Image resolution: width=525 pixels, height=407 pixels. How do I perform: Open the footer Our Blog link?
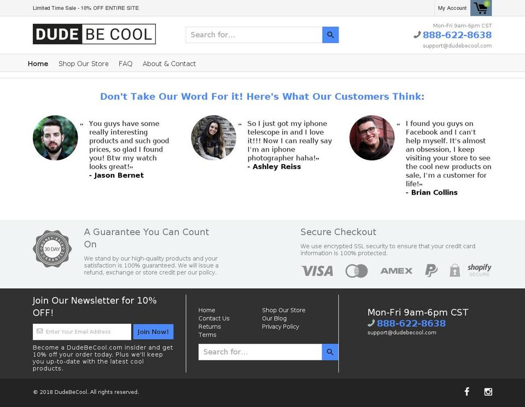(x=274, y=318)
